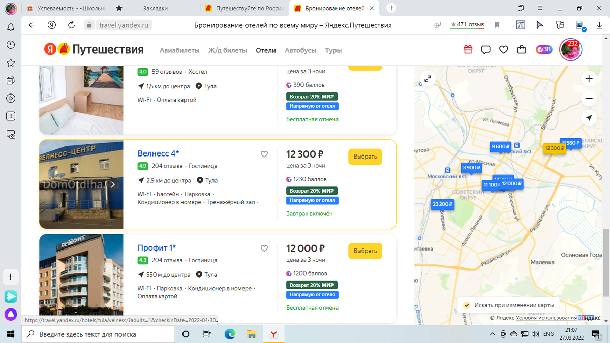The width and height of the screenshot is (610, 343).
Task: Open browser downloads
Action: coord(599,25)
